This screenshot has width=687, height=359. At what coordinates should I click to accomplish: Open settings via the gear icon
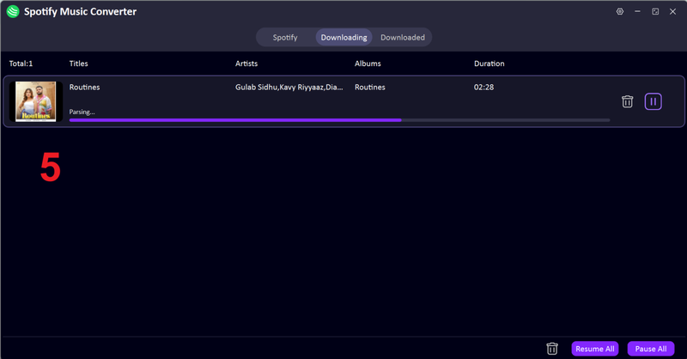[620, 11]
